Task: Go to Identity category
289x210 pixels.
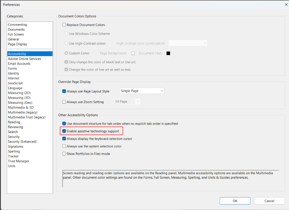Action: click(30, 73)
